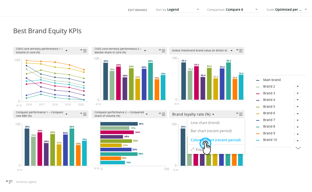Open the Comparison Compare 6 dropdown
This screenshot has height=192, width=312.
242,9
